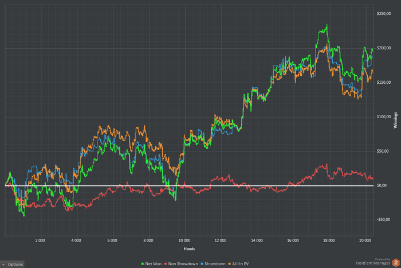Click the $250,00 axis label
Image resolution: width=401 pixels, height=268 pixels.
[384, 14]
